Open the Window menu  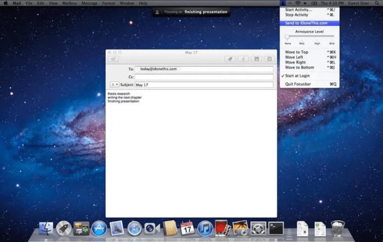(127, 3)
